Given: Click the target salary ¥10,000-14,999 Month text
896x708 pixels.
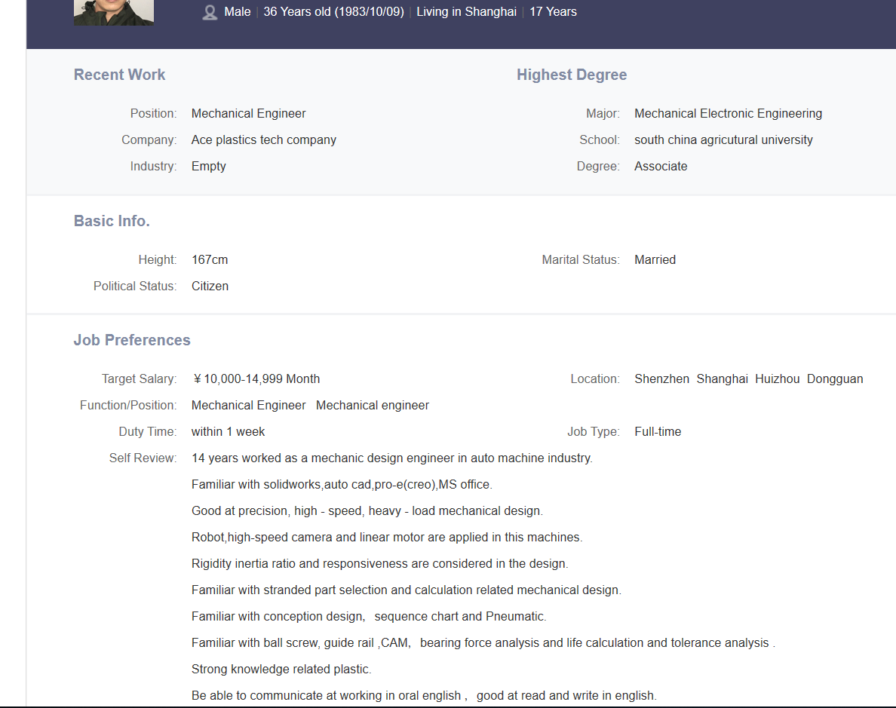Looking at the screenshot, I should pos(256,379).
